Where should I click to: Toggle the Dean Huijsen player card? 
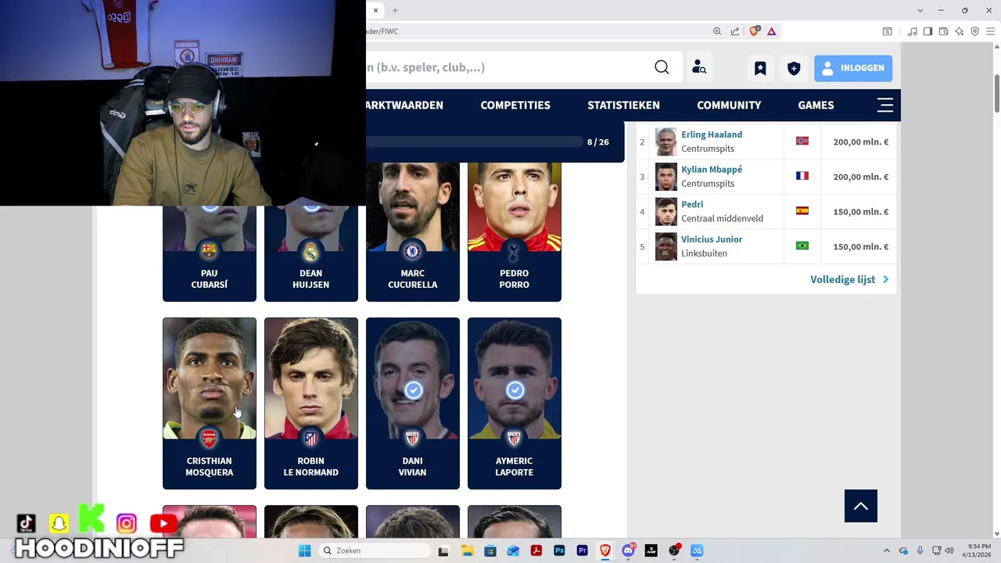coord(311,254)
